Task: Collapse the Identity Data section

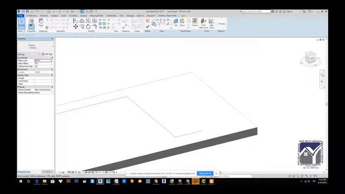Action: point(52,75)
